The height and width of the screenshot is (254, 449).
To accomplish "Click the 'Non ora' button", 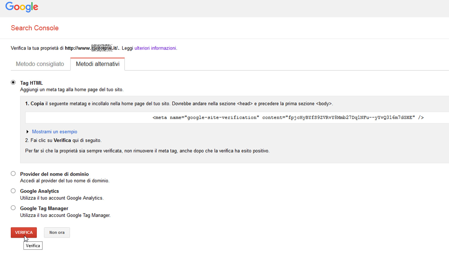I will tap(57, 232).
